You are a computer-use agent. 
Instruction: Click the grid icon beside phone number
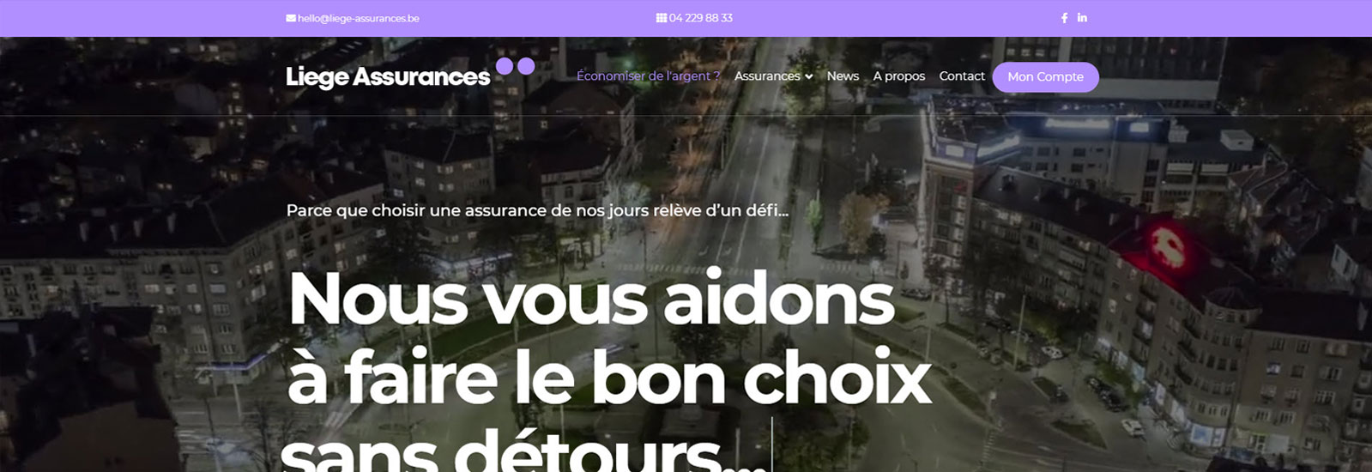point(662,18)
